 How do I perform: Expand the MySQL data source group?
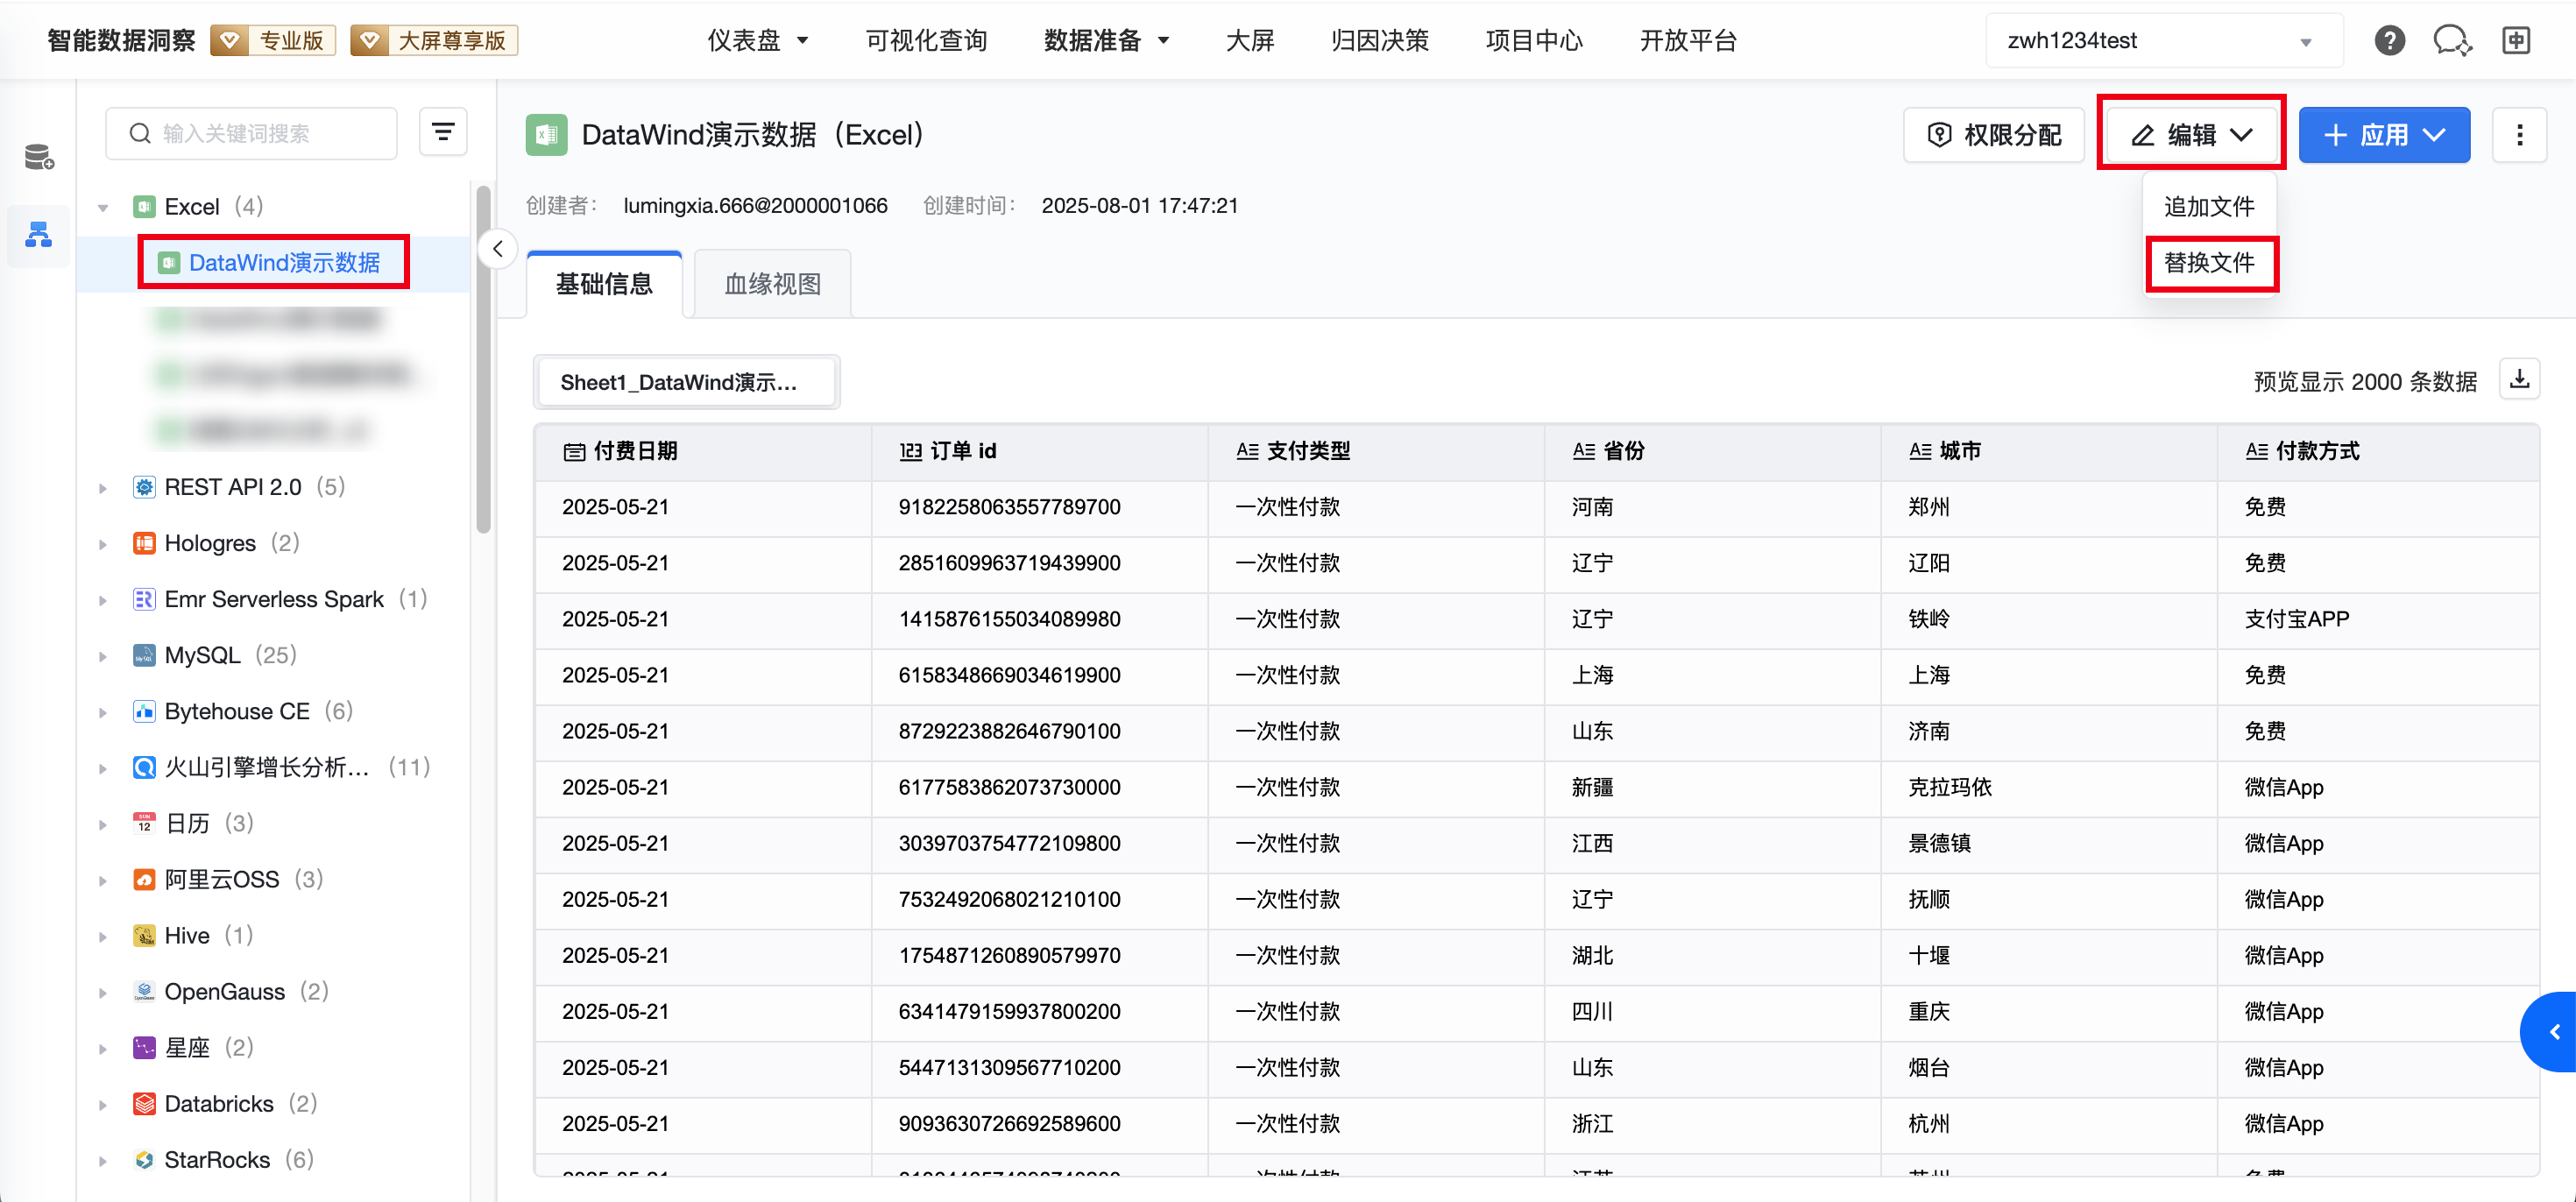(103, 656)
